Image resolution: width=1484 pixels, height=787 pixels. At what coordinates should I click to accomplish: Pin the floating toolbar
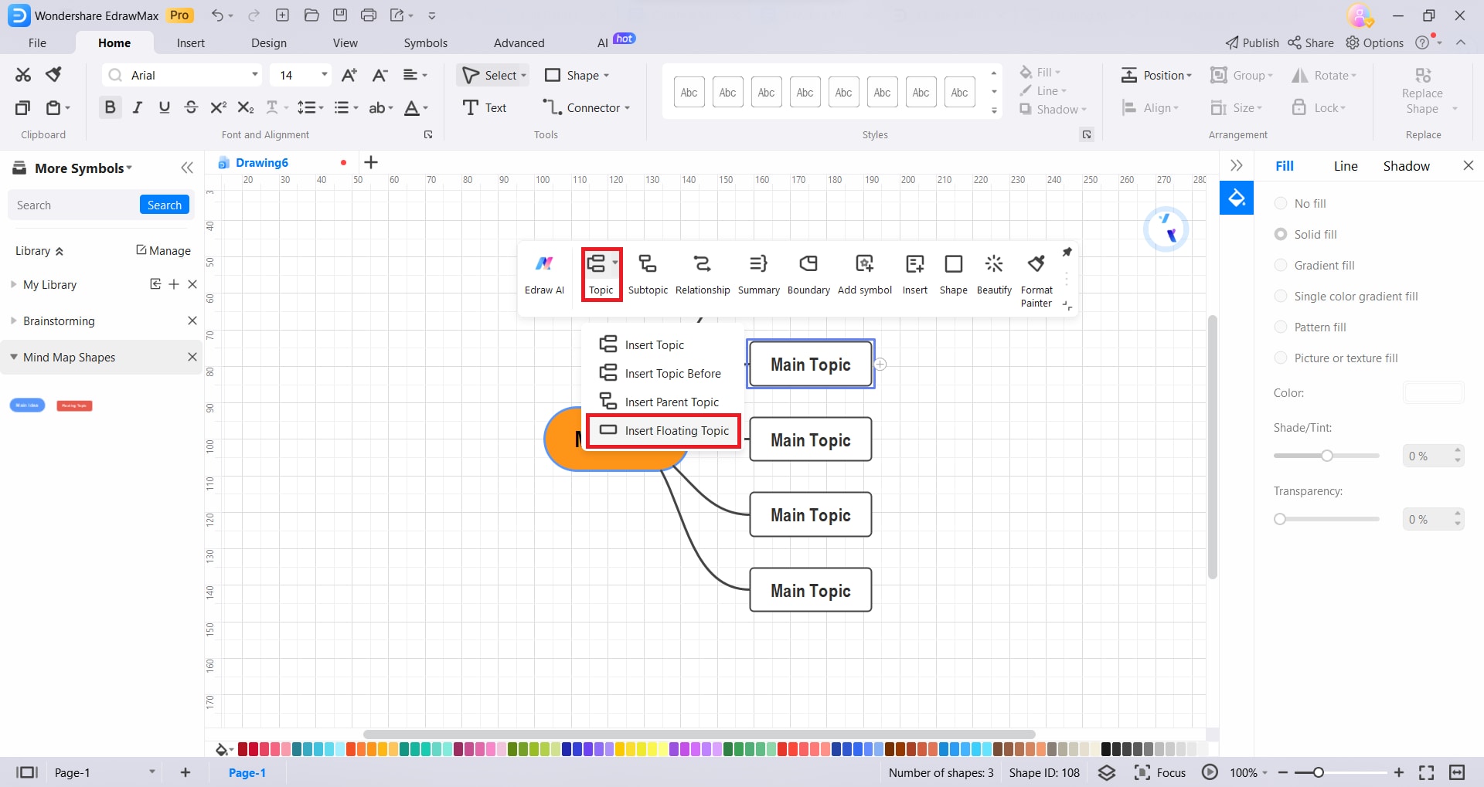pyautogui.click(x=1067, y=253)
